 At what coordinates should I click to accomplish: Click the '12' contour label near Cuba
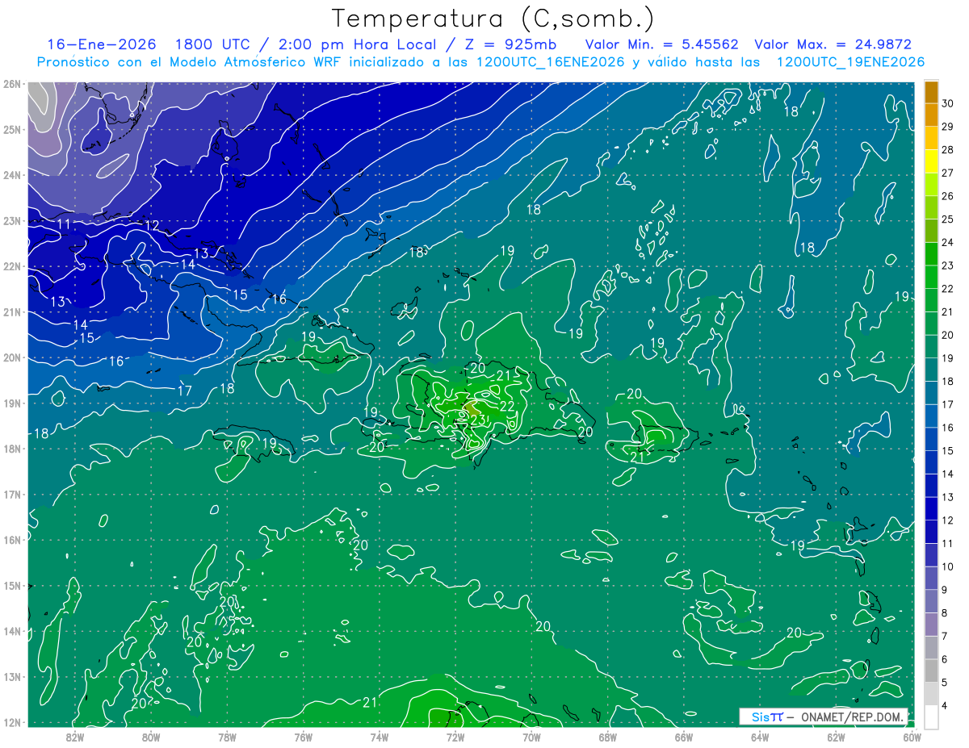[152, 225]
